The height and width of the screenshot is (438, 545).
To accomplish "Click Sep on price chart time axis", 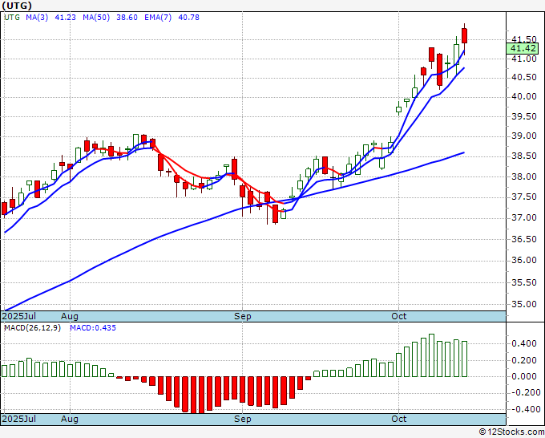I will (242, 316).
